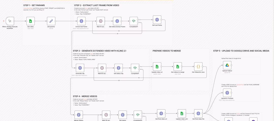The image size is (274, 121).
Task: Select the 'Generate clip' HTTP request node
Action: point(80,68)
